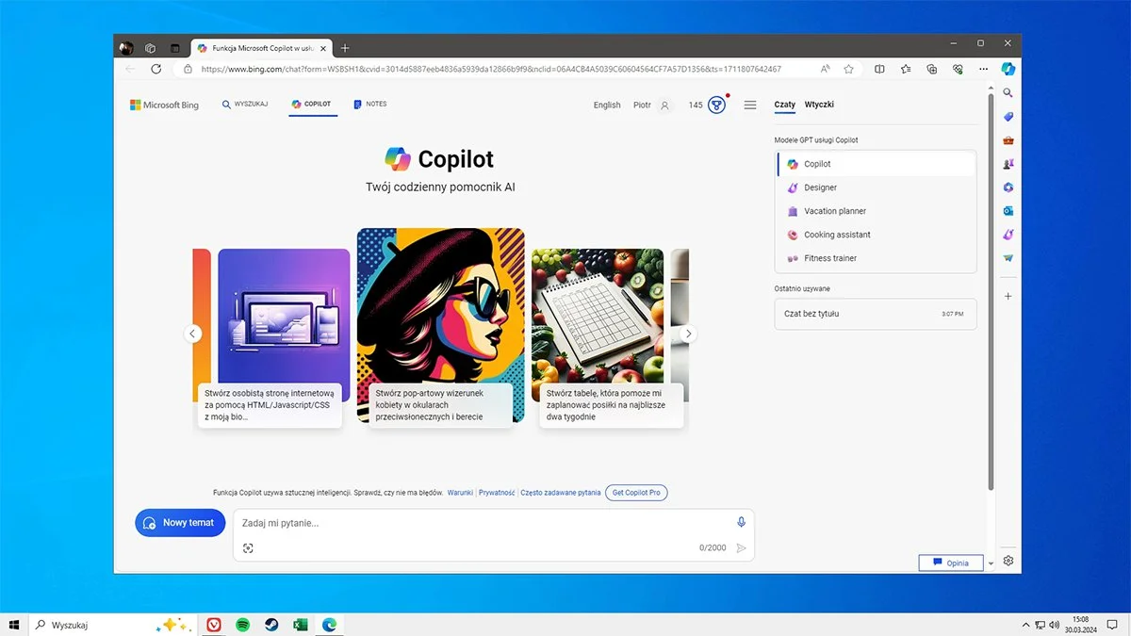Click the Copilot logo above the tagline
The width and height of the screenshot is (1131, 636).
coord(400,159)
